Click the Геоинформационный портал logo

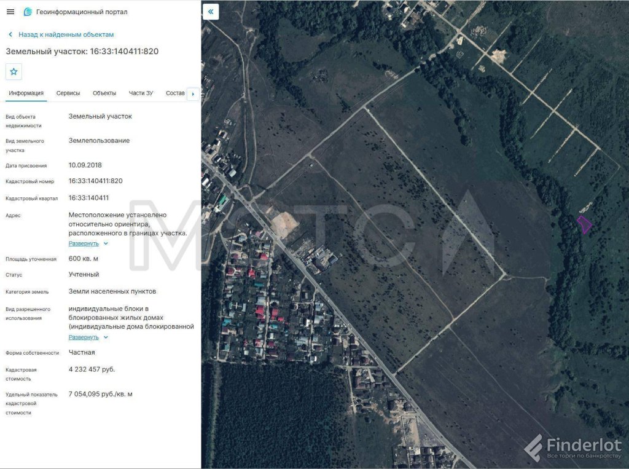[x=28, y=12]
